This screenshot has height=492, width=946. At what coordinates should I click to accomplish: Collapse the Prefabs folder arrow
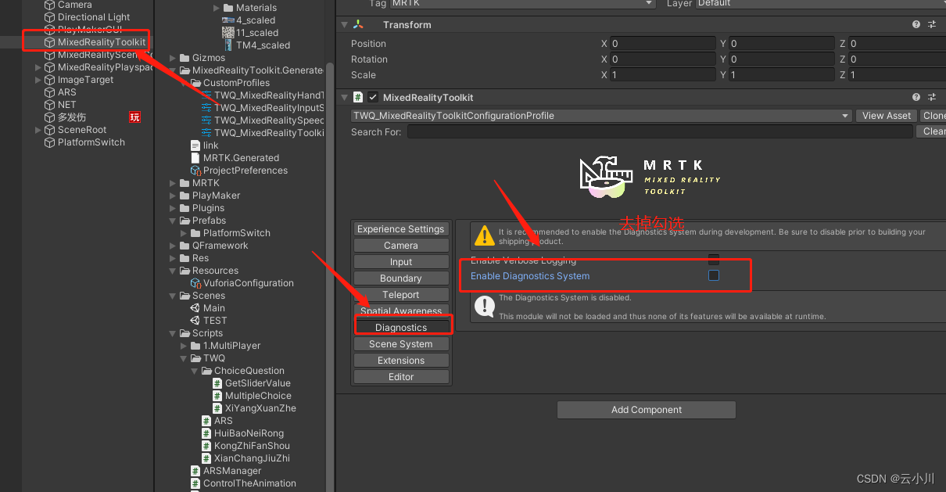[x=174, y=221]
